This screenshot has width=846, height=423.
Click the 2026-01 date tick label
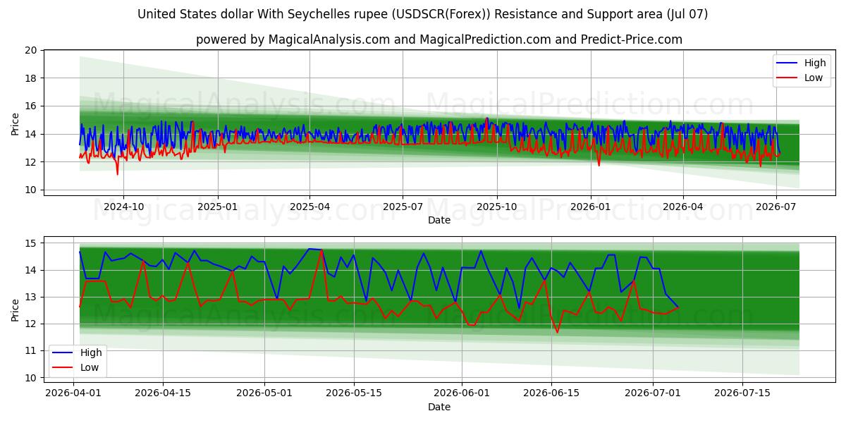point(591,207)
